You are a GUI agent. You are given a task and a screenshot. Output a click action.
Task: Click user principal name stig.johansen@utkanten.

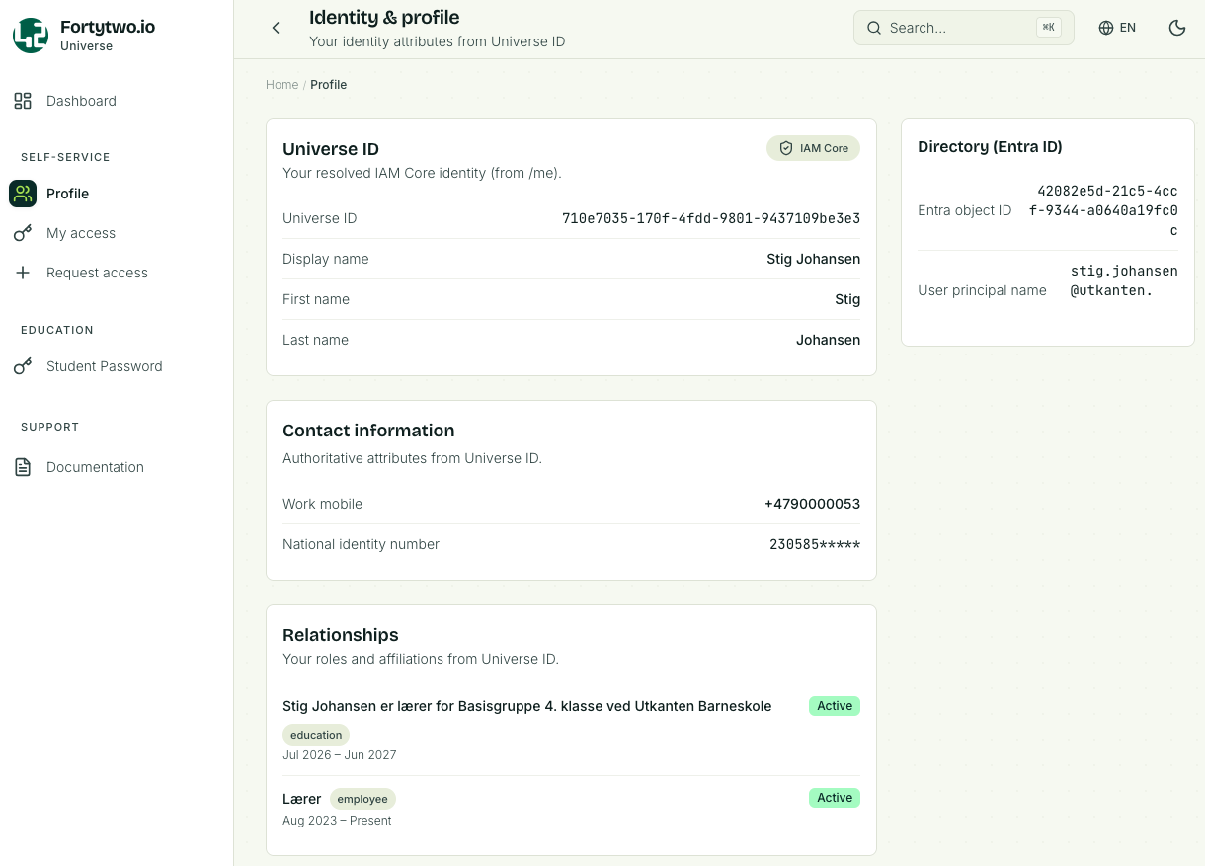[x=1124, y=280]
